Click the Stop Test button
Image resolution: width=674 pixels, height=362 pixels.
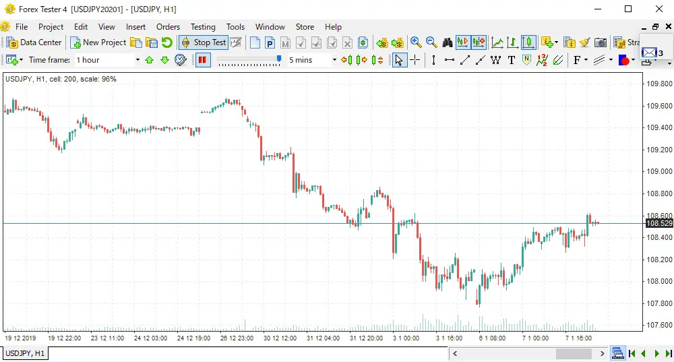click(x=204, y=42)
